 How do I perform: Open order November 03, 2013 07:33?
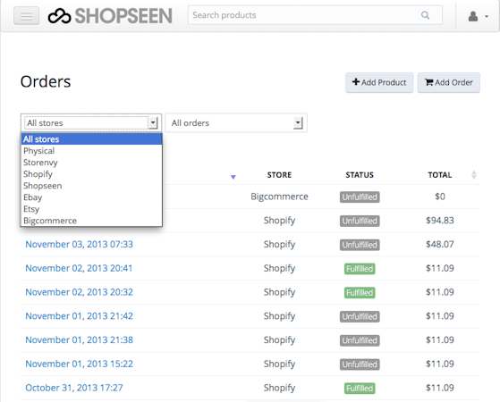(79, 244)
